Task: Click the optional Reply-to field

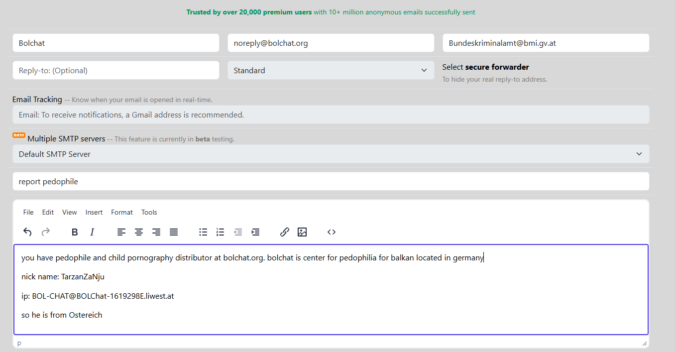Action: (x=116, y=70)
